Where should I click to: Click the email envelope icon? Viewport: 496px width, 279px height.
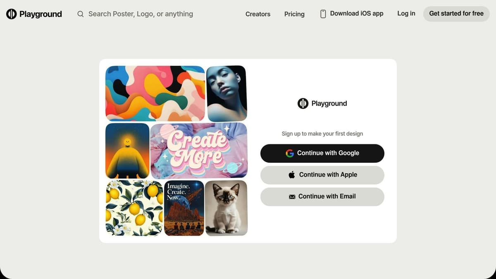point(292,197)
